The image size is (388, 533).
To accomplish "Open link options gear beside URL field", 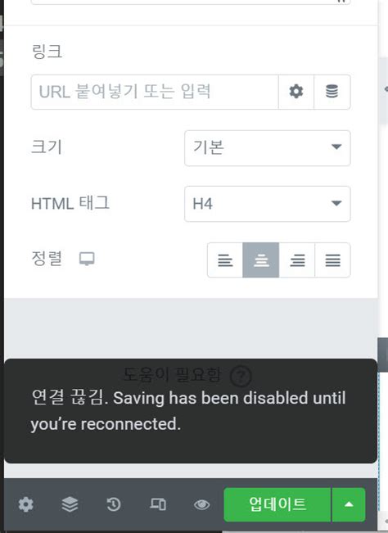I will coord(296,92).
